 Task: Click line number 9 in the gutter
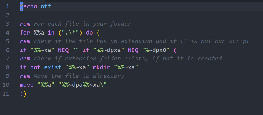pyautogui.click(x=7, y=76)
